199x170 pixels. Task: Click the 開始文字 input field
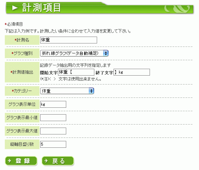pyautogui.click(x=76, y=72)
